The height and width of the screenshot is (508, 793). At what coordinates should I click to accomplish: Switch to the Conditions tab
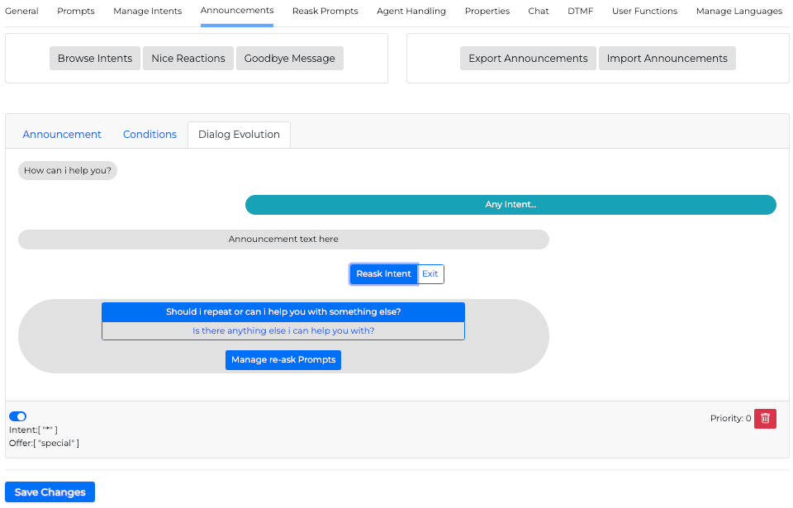pos(150,135)
